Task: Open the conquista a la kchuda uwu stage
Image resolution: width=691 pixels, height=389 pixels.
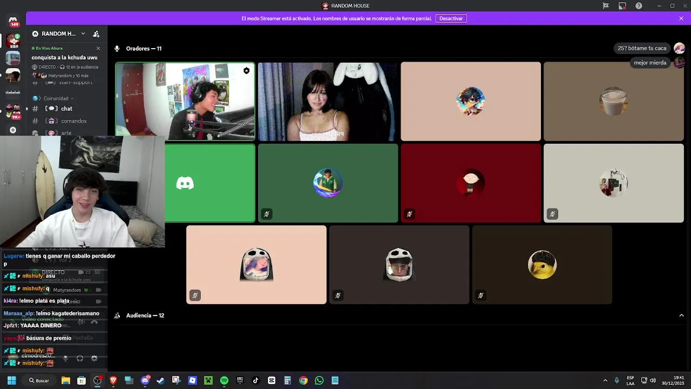Action: tap(64, 57)
